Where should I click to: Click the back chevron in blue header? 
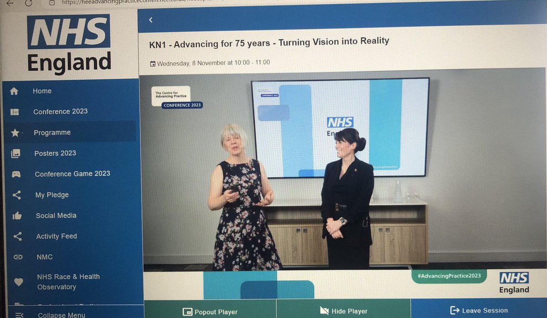(x=150, y=20)
